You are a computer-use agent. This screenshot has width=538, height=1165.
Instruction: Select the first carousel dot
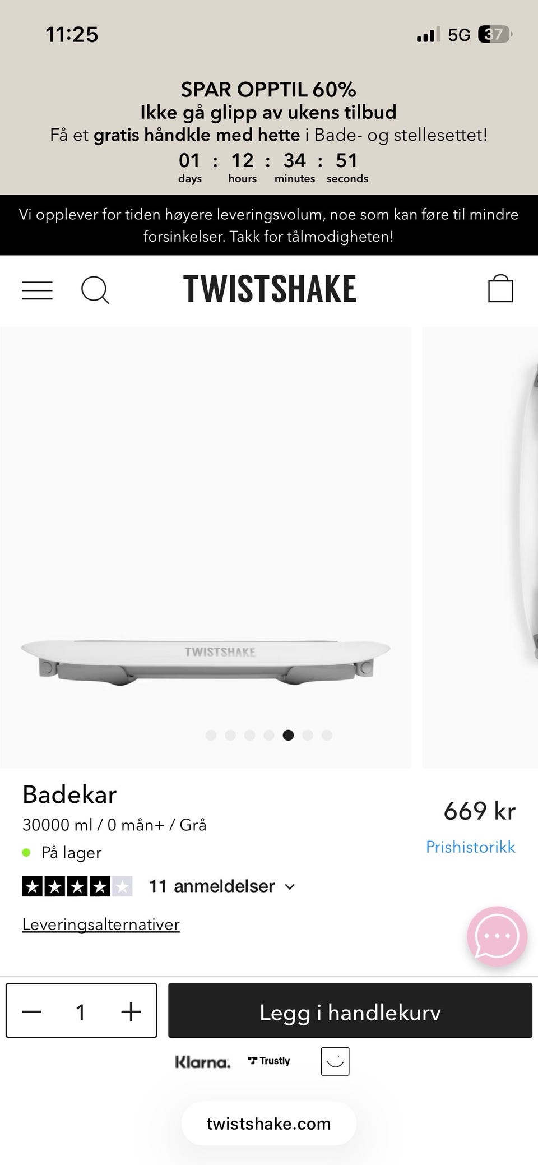(x=211, y=735)
